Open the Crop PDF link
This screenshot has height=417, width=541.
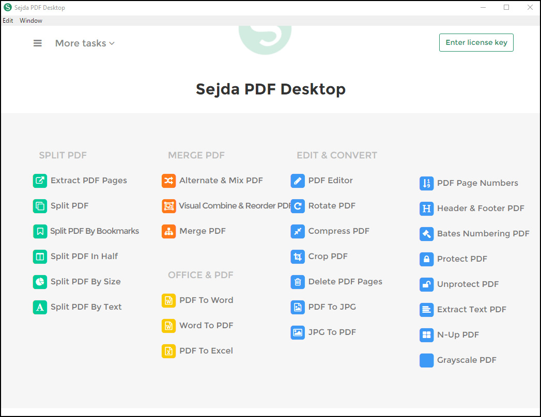coord(328,256)
